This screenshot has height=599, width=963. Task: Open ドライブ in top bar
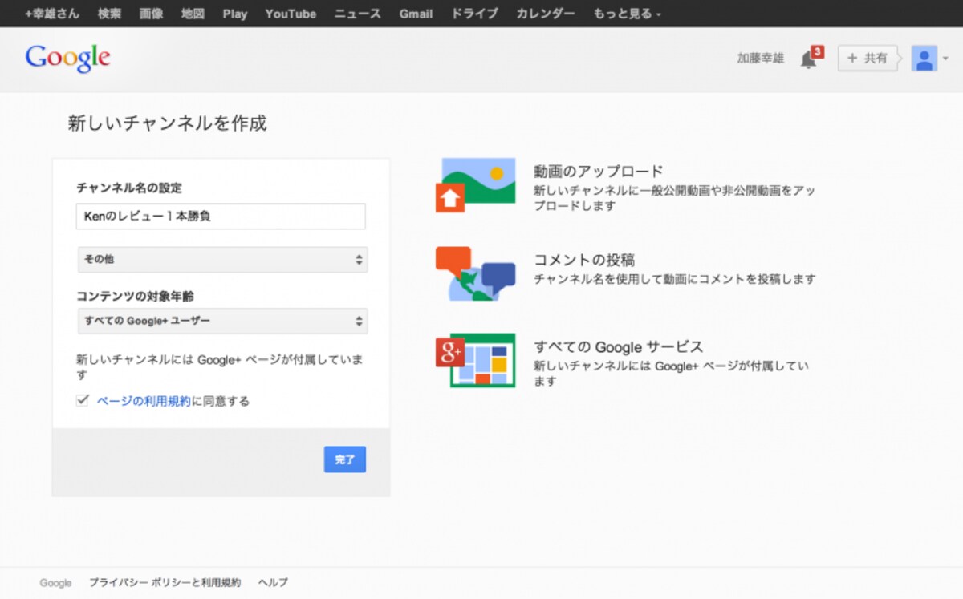pos(474,14)
